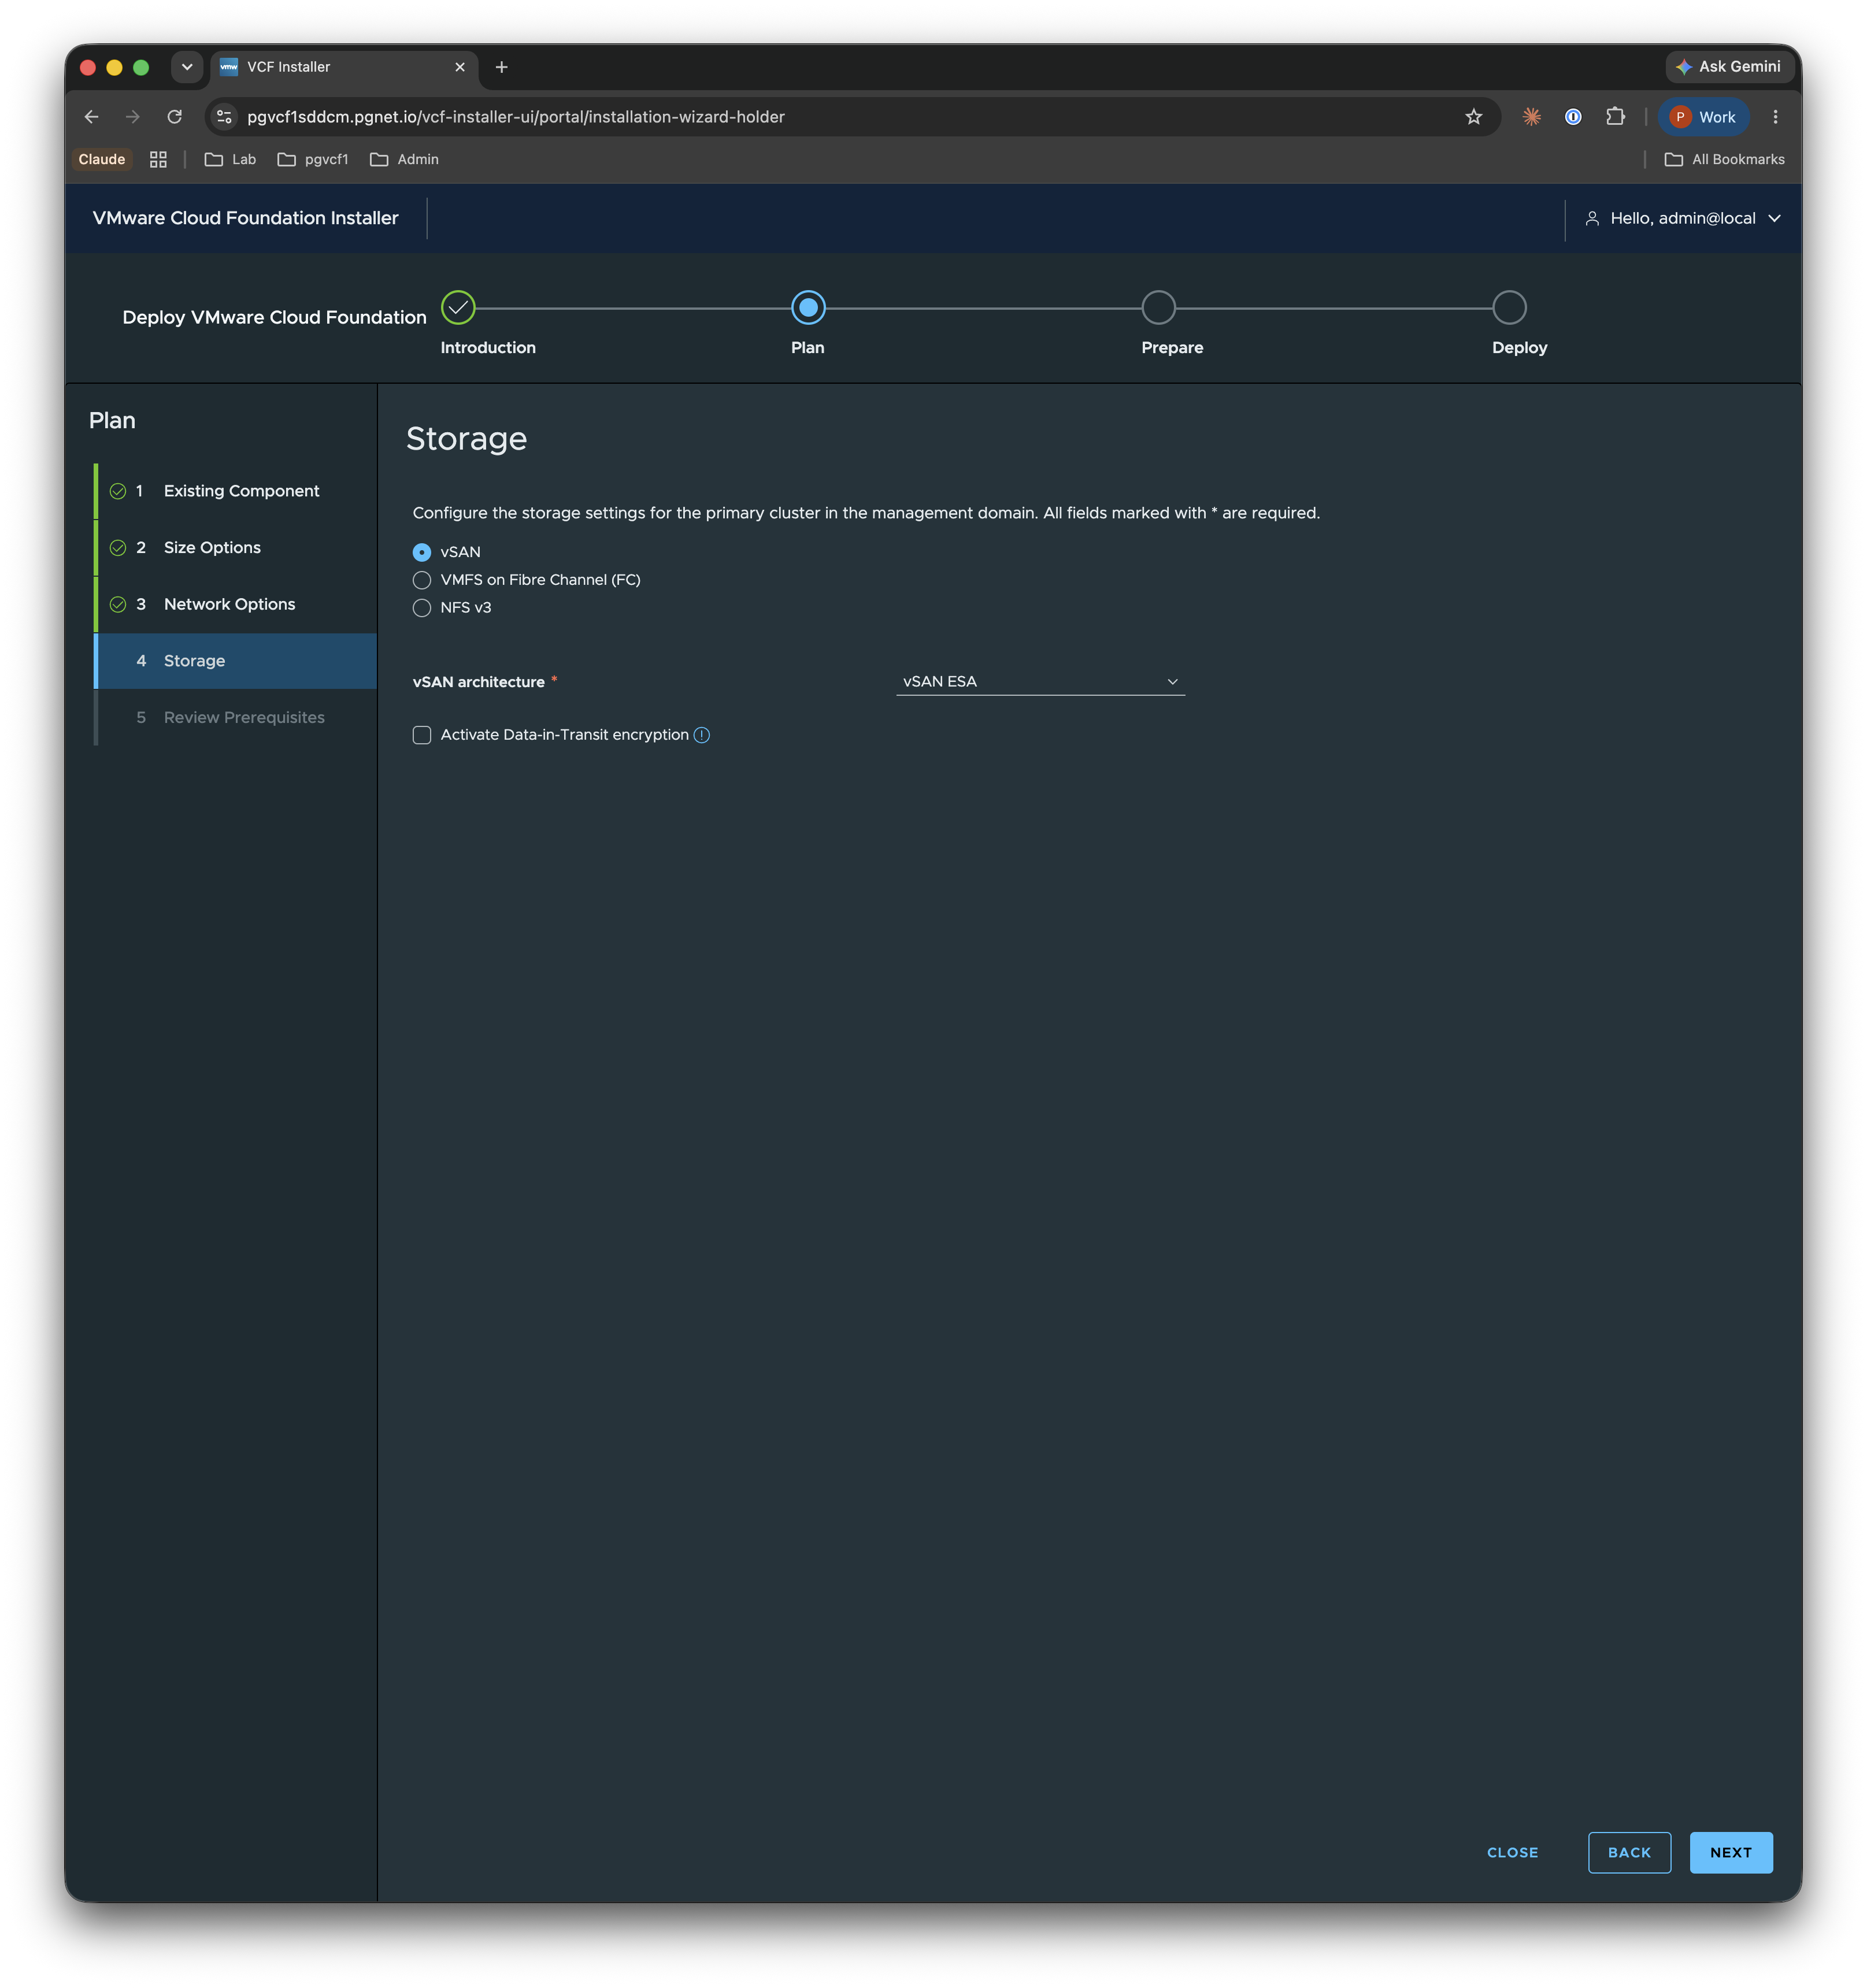Viewport: 1867px width, 1988px height.
Task: Click Existing Component green check icon
Action: coord(118,491)
